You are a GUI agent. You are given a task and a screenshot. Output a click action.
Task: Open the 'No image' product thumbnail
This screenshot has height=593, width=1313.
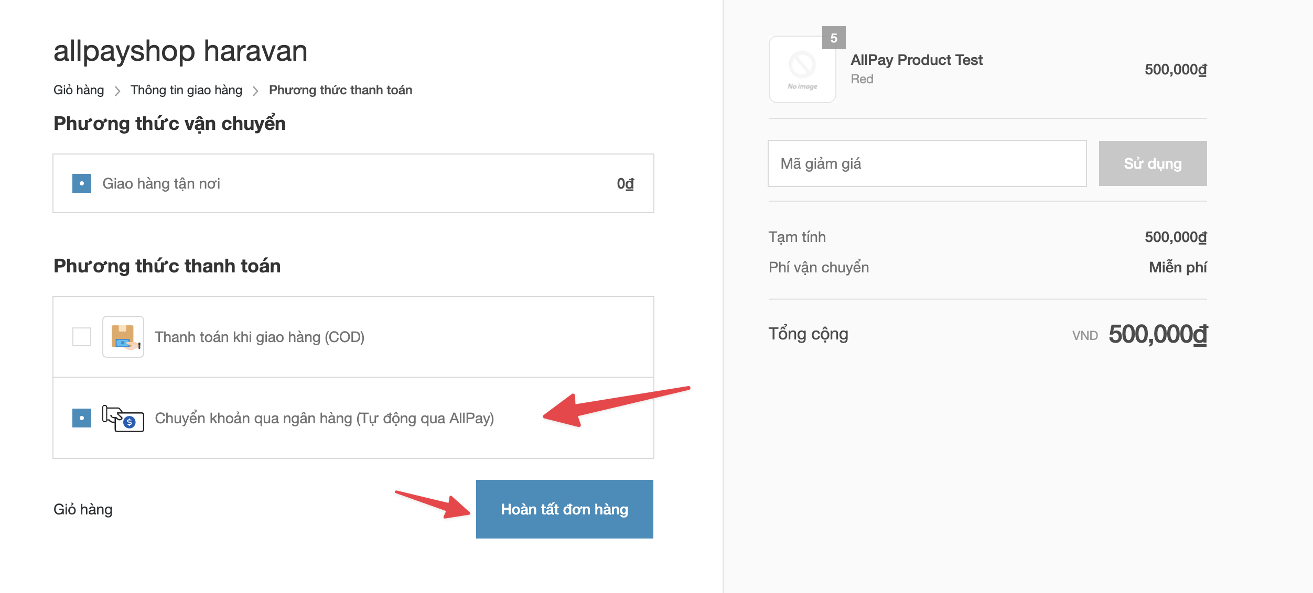[802, 70]
